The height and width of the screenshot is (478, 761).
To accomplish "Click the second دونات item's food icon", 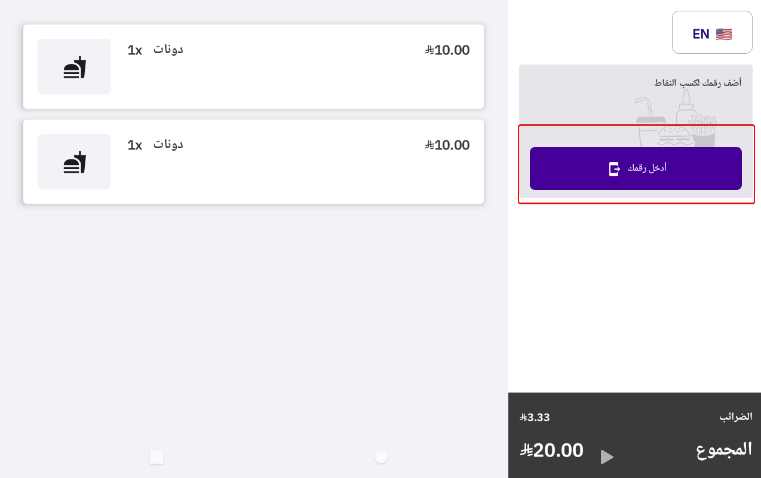I will coord(75,162).
